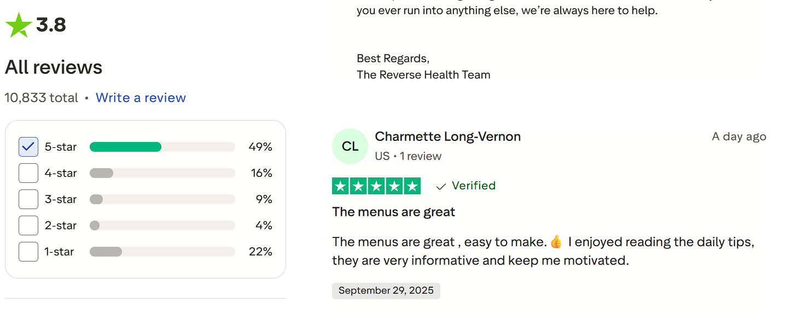Click the 4-star rating bar

162,173
